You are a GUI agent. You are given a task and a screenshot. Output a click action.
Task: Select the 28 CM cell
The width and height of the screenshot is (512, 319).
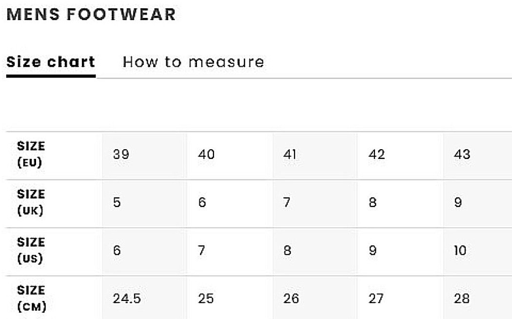coord(478,298)
